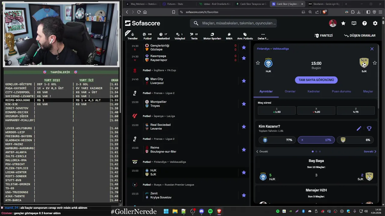Toggle favorite star for Reims-Boulogne-sur-Mer
Viewport: 385px width, 216px height.
244,149
